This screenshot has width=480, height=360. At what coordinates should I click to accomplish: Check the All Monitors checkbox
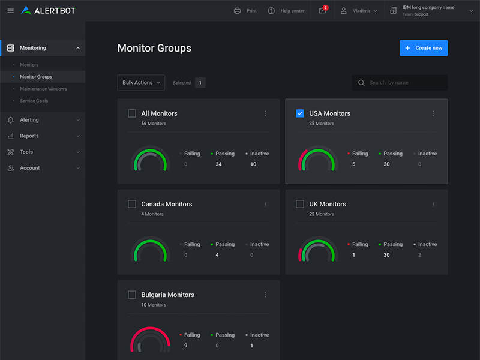point(132,113)
